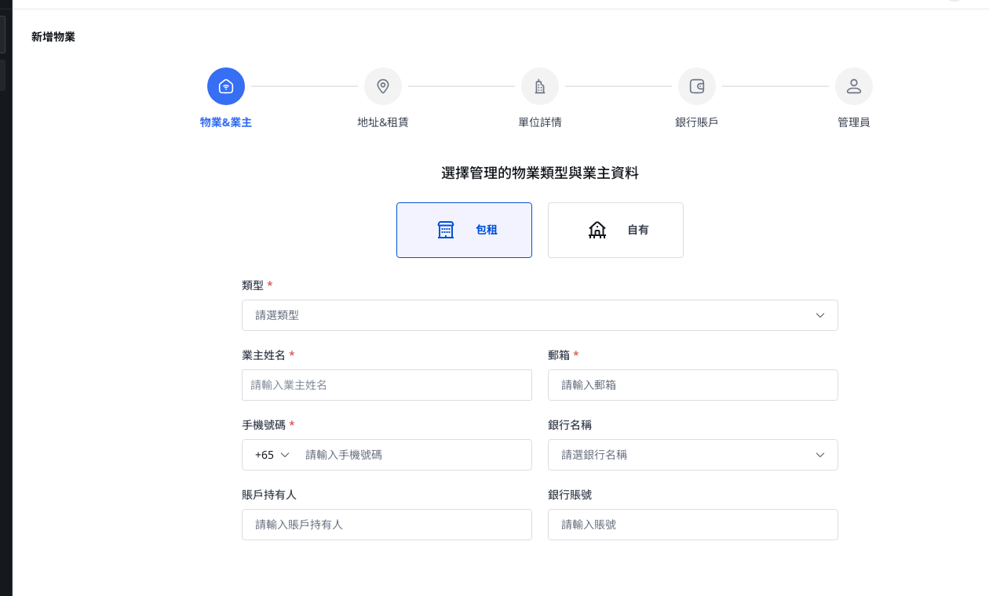Click the 銀行賬戶 wallet icon
Image resolution: width=989 pixels, height=596 pixels.
(x=697, y=86)
